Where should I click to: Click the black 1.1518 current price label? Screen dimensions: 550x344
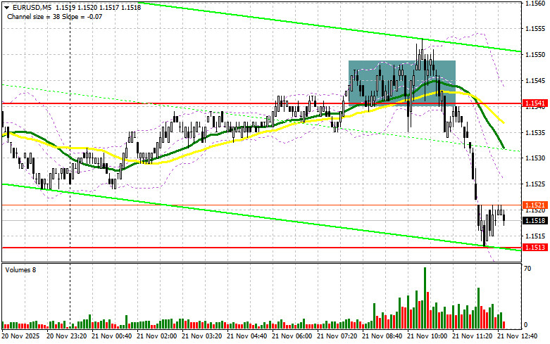click(535, 221)
